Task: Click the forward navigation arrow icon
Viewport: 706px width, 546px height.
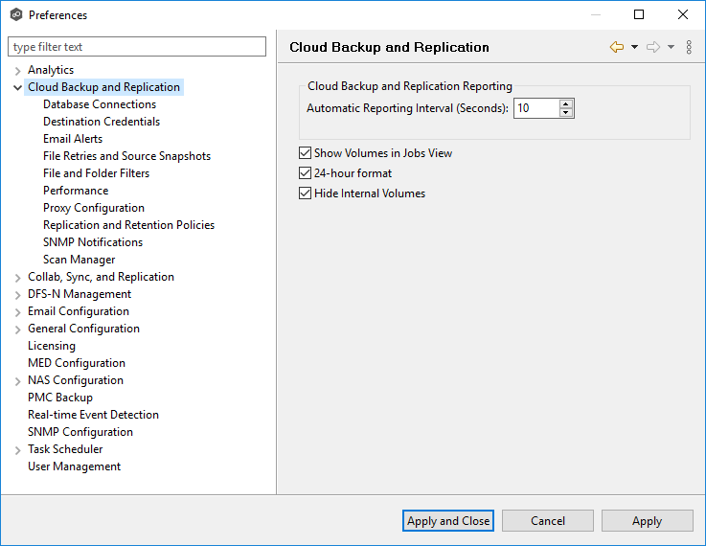Action: [x=653, y=47]
